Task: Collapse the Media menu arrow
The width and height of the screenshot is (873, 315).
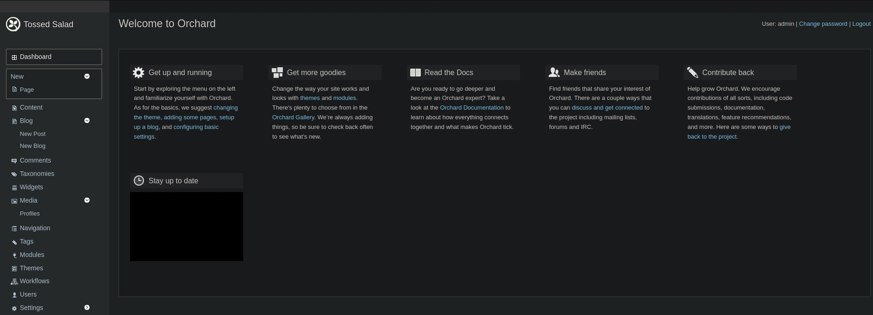Action: [87, 200]
